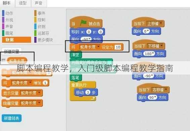Screen dimensions: 190x131
Task: Open the 下移键 key dropdown
Action: pyautogui.click(x=161, y=46)
